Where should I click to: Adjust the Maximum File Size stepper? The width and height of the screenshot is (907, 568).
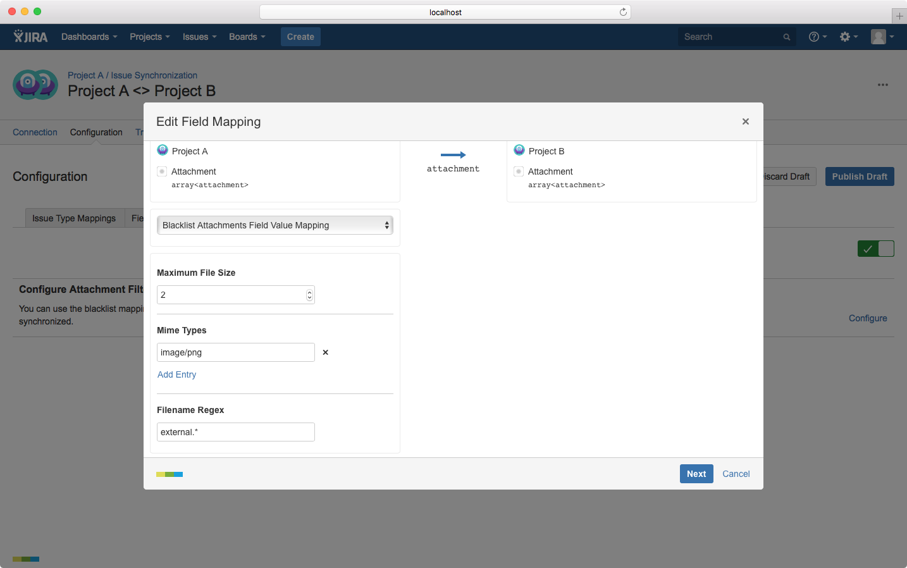(x=309, y=295)
